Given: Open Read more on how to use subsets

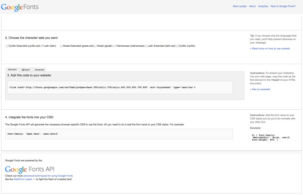Looking at the screenshot, I should (x=270, y=49).
